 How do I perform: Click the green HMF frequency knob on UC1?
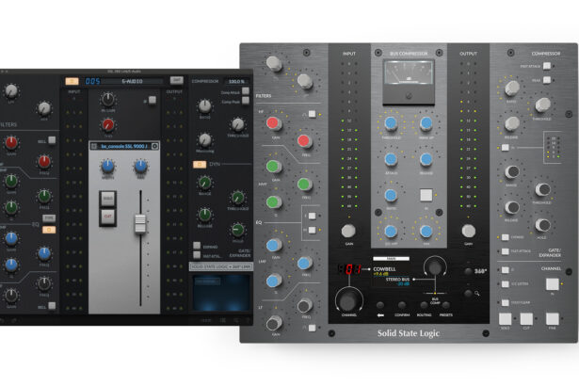tap(304, 184)
